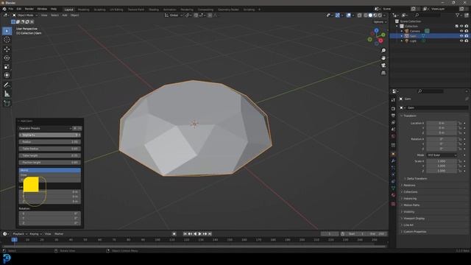Image resolution: width=471 pixels, height=265 pixels.
Task: Click the auto keying record button
Action: pyautogui.click(x=174, y=234)
